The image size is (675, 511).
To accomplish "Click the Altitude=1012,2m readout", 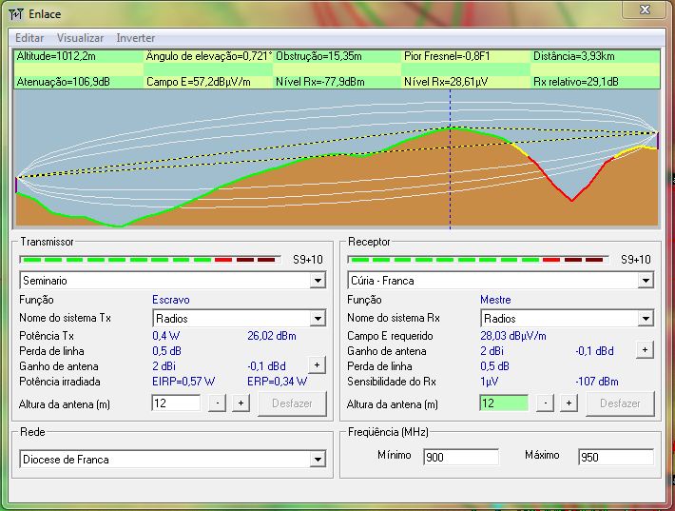I will pyautogui.click(x=56, y=56).
